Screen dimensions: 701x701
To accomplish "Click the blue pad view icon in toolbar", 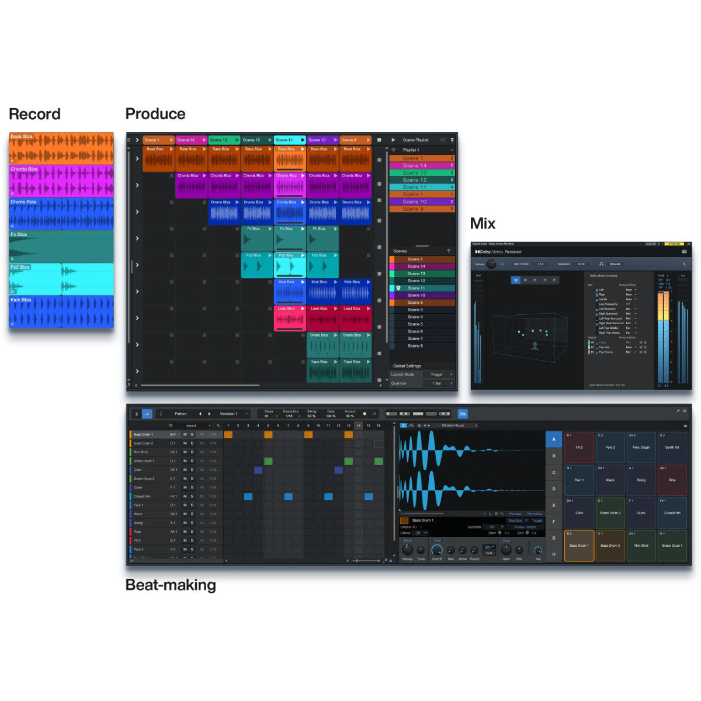I will 463,414.
